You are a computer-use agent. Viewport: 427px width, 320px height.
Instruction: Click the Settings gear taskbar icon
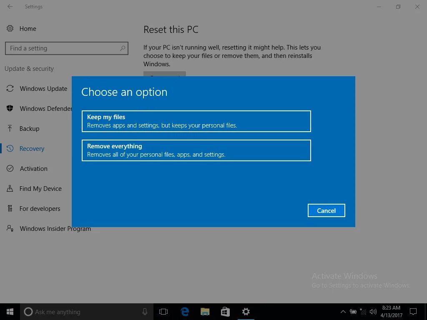tap(246, 312)
